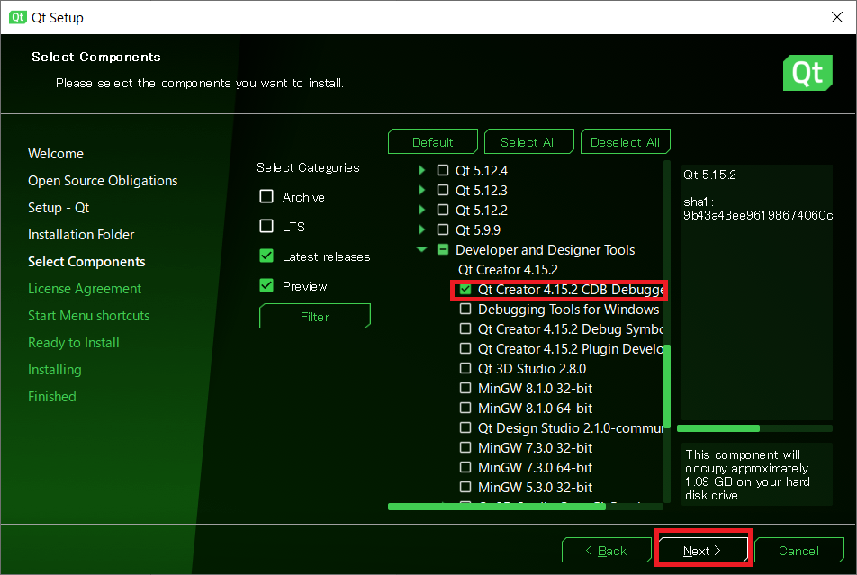
Task: Cancel the Qt installation
Action: [799, 551]
